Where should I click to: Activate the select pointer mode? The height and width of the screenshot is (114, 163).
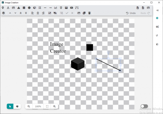pos(10,106)
